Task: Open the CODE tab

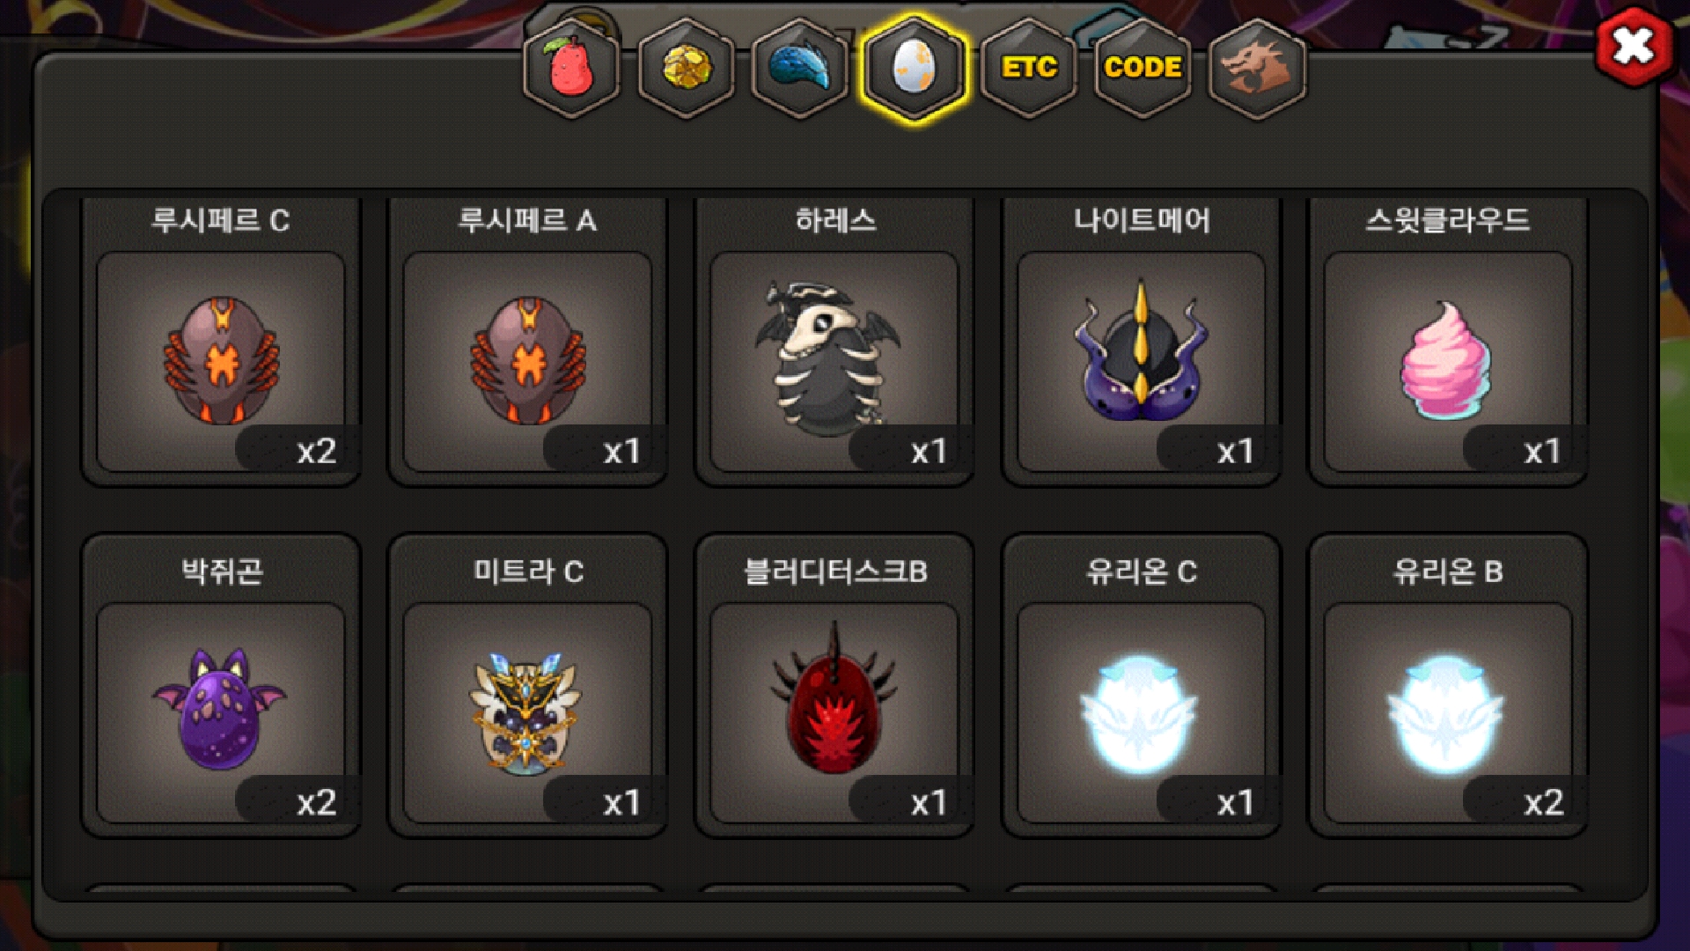Action: click(1143, 68)
